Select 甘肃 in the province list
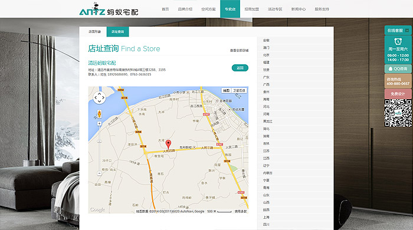413x230 pixels. 266,70
